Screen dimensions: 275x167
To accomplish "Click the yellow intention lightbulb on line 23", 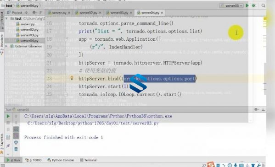I will click(x=72, y=78).
